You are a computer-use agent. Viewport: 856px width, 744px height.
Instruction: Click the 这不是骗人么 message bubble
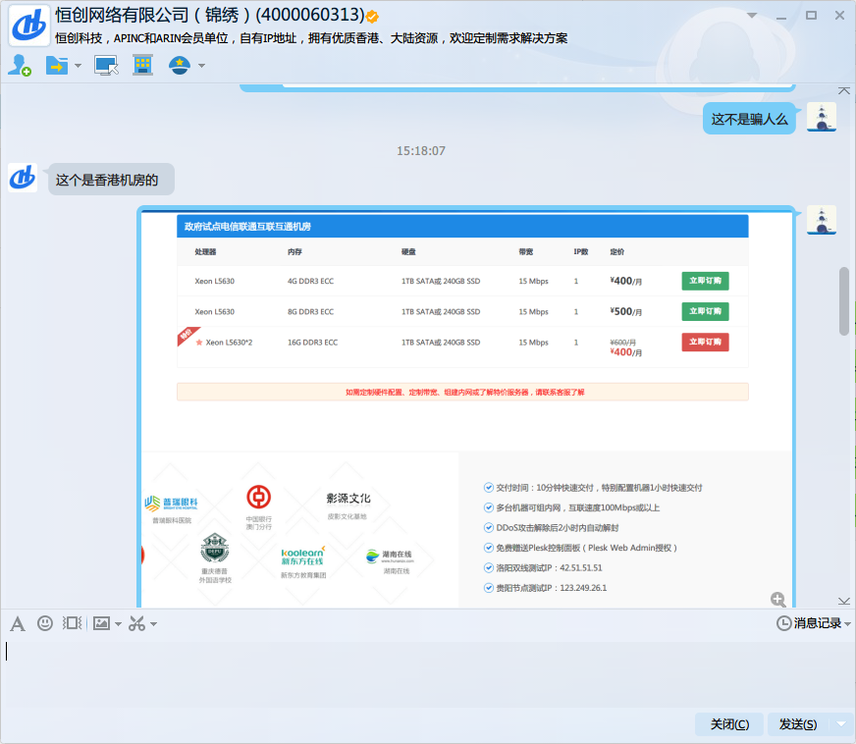coord(749,119)
